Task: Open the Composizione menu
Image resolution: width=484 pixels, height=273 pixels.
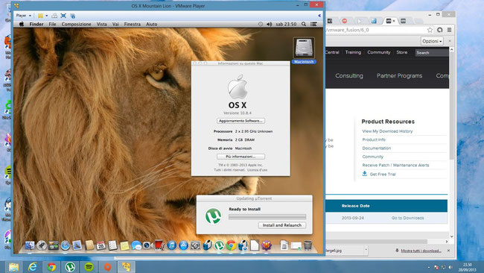Action: [x=76, y=24]
